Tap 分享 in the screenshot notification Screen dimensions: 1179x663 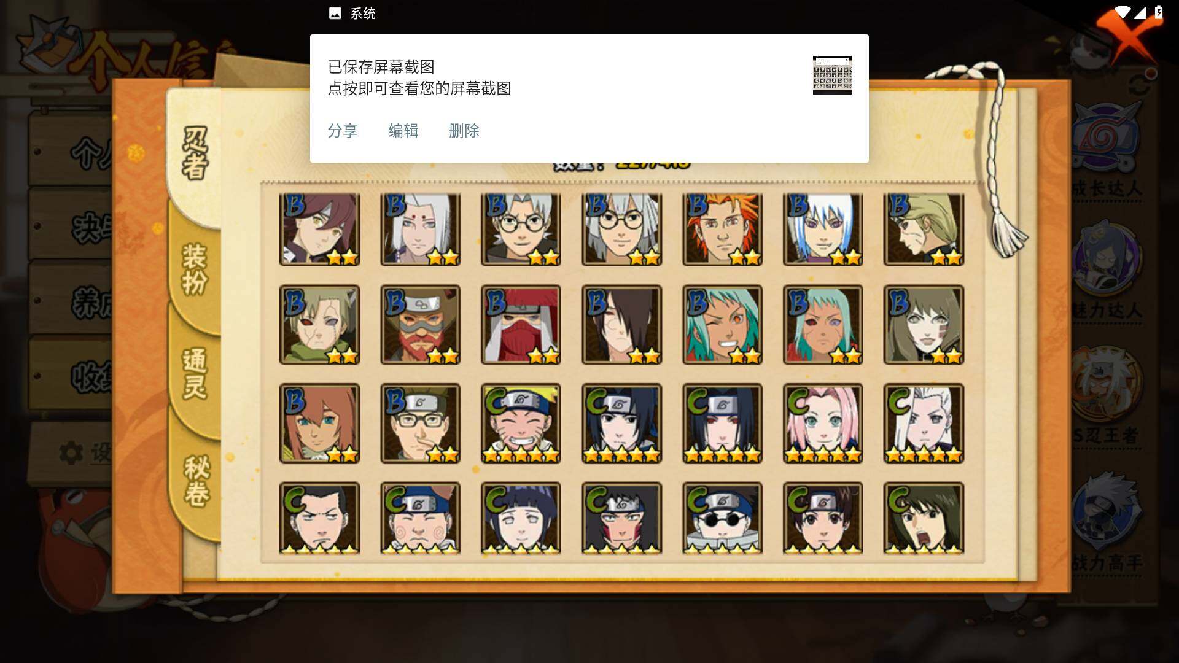click(x=343, y=131)
